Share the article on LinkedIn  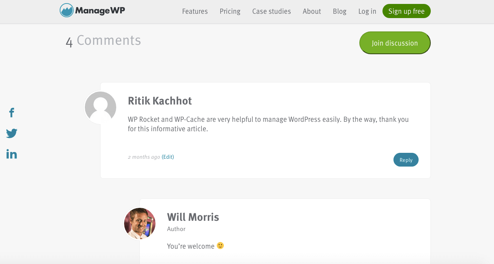(x=12, y=154)
